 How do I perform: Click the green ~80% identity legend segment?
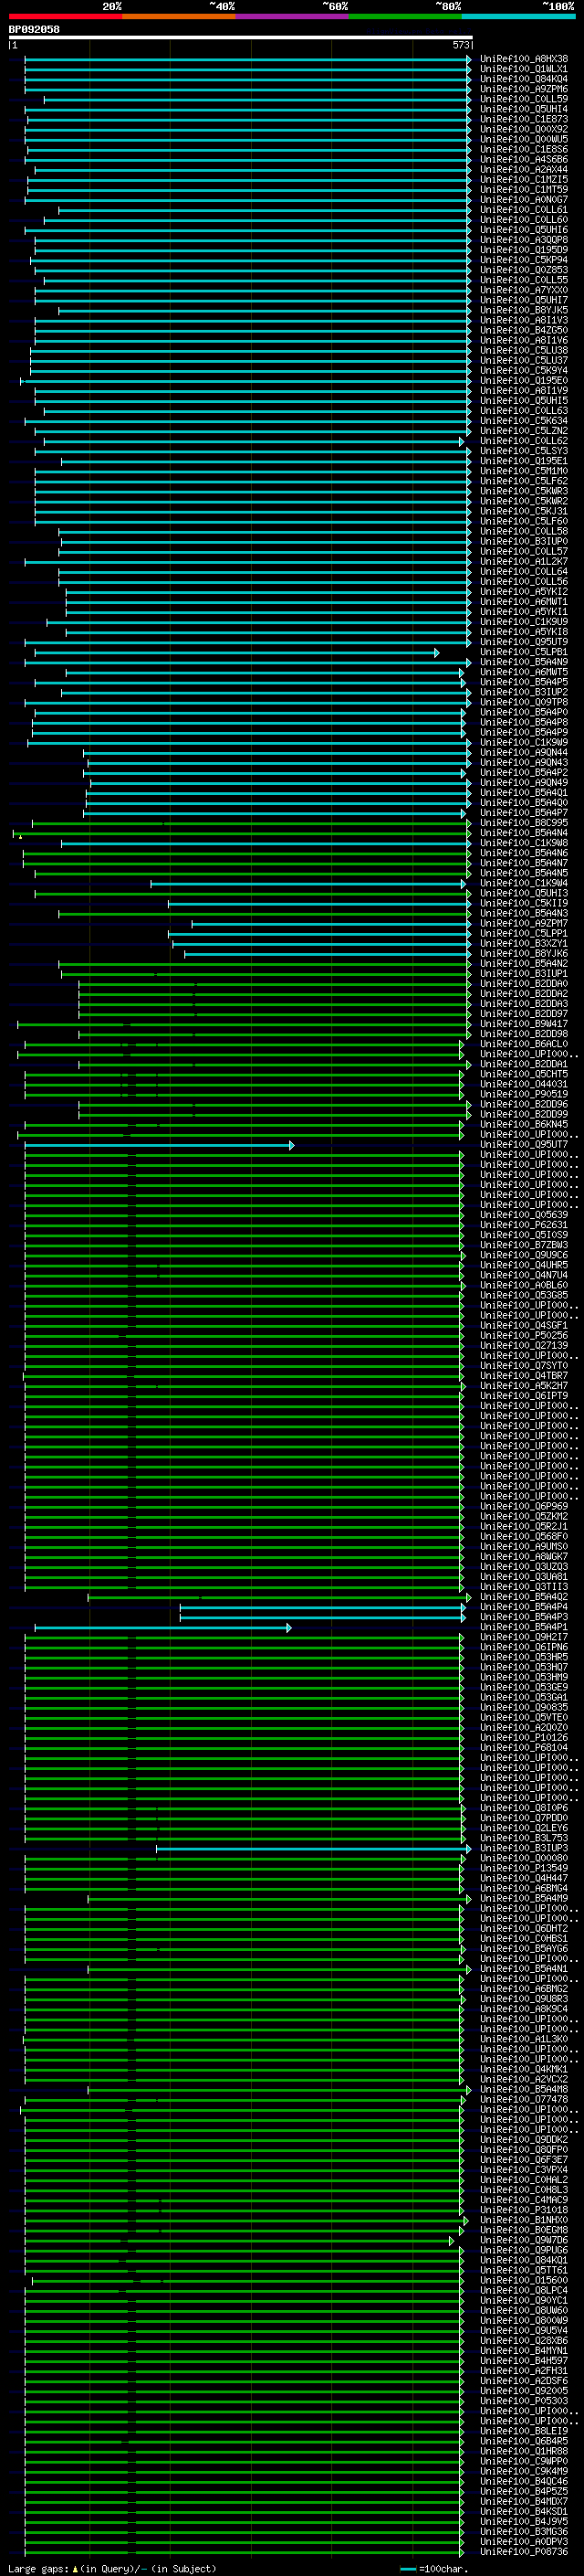tap(405, 16)
